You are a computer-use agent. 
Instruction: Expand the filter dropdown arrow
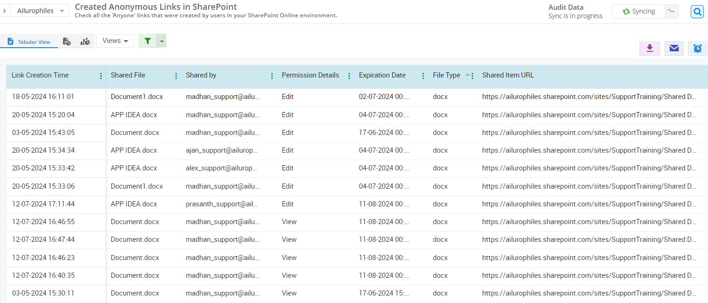coord(161,41)
